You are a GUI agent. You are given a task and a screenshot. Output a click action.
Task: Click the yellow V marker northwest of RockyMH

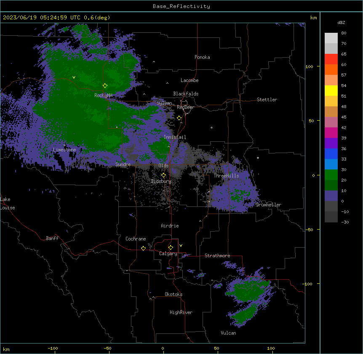point(74,77)
